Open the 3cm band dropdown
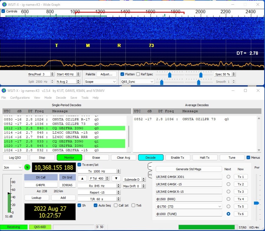Viewport: 265px width, 231px height. [x=12, y=167]
